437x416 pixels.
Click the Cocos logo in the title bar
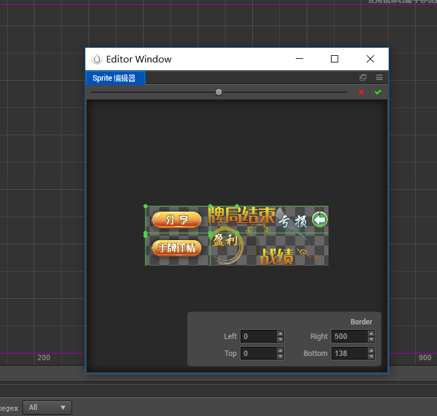click(96, 59)
